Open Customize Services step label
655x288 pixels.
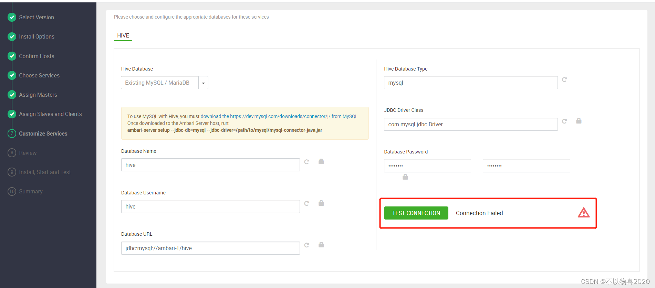click(43, 134)
